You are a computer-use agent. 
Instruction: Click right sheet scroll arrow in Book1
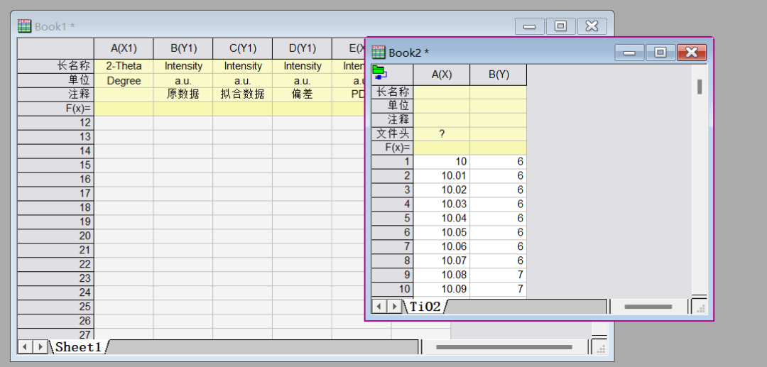pos(40,347)
